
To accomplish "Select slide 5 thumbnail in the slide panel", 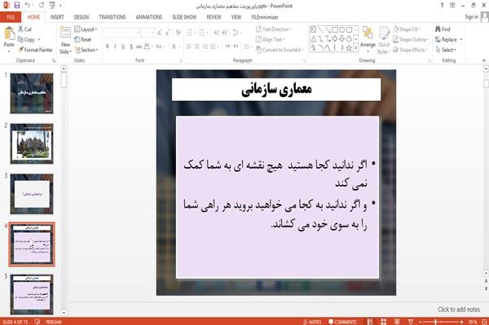I will 32,294.
